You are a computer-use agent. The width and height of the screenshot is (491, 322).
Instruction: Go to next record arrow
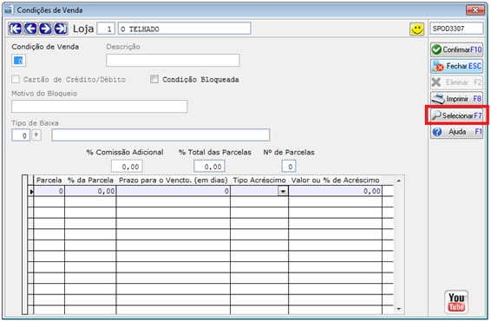tap(45, 29)
